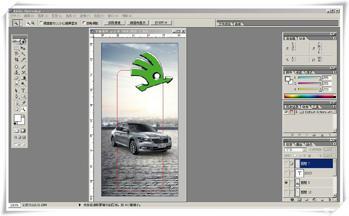The width and height of the screenshot is (349, 216).
Task: Jump to ImageReady from toolbox bottom
Action: 20,144
